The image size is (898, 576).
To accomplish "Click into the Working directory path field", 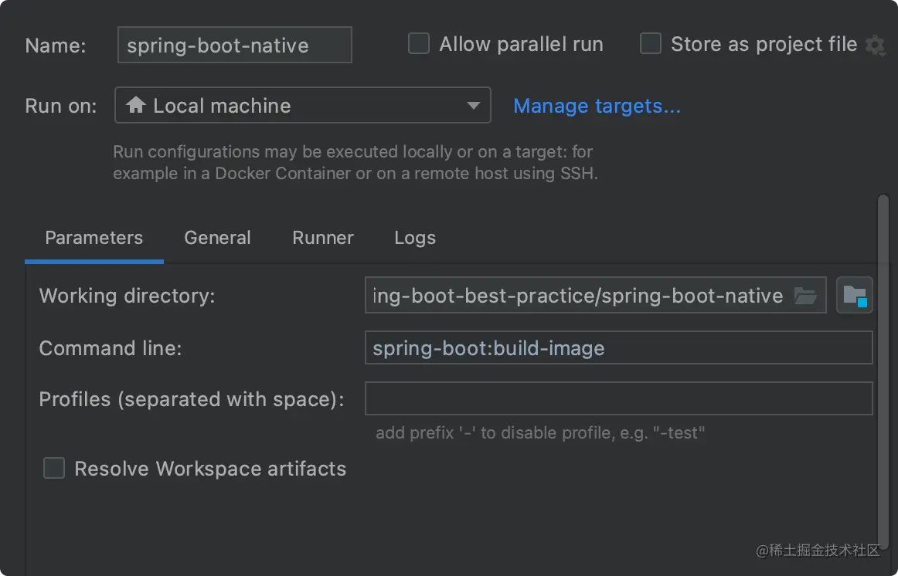I will pyautogui.click(x=576, y=296).
